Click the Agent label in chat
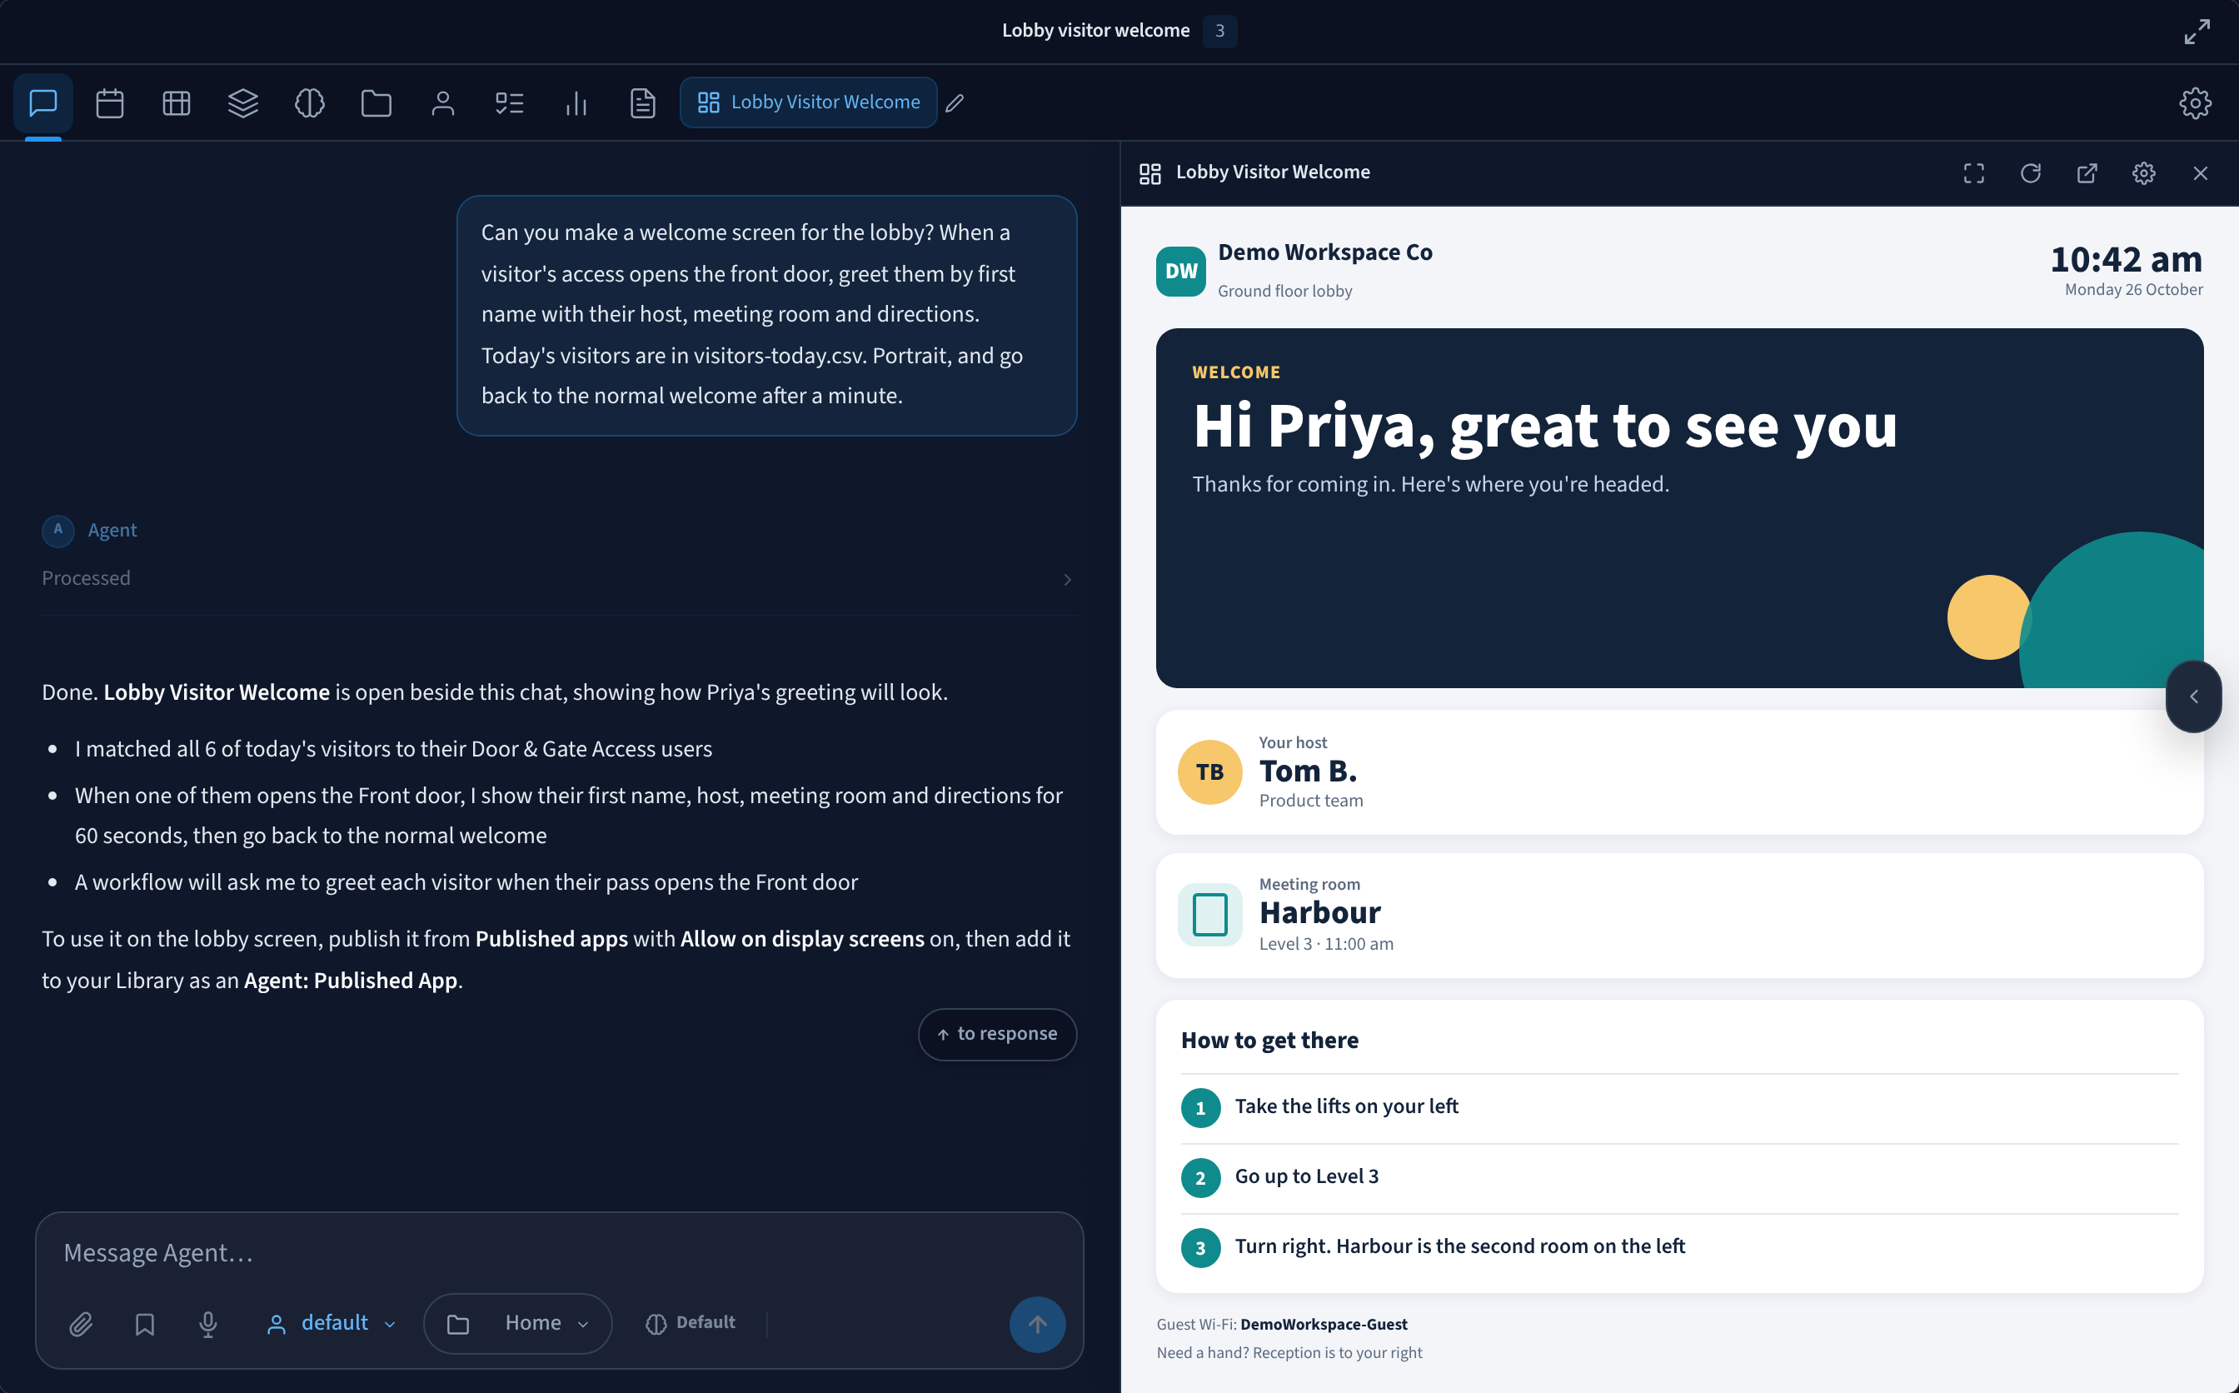Screen dimensions: 2239x1393 pyautogui.click(x=112, y=530)
